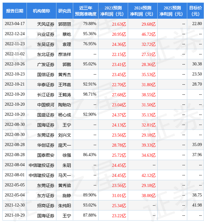Select analyst 马天一
Image resolution: width=204 pixels, height=223 pixels.
[x=65, y=176]
